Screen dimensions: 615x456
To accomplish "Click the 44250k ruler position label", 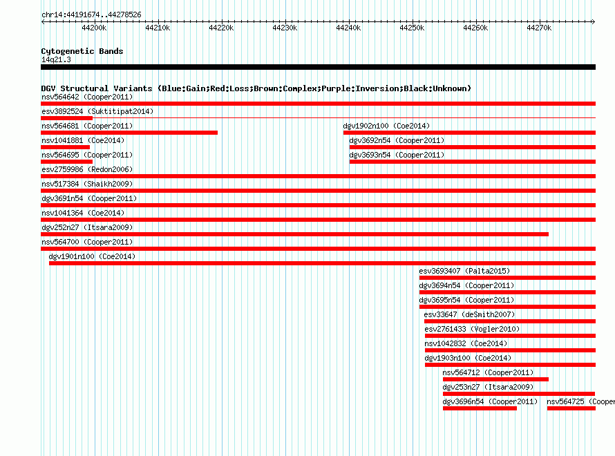I will 412,28.
